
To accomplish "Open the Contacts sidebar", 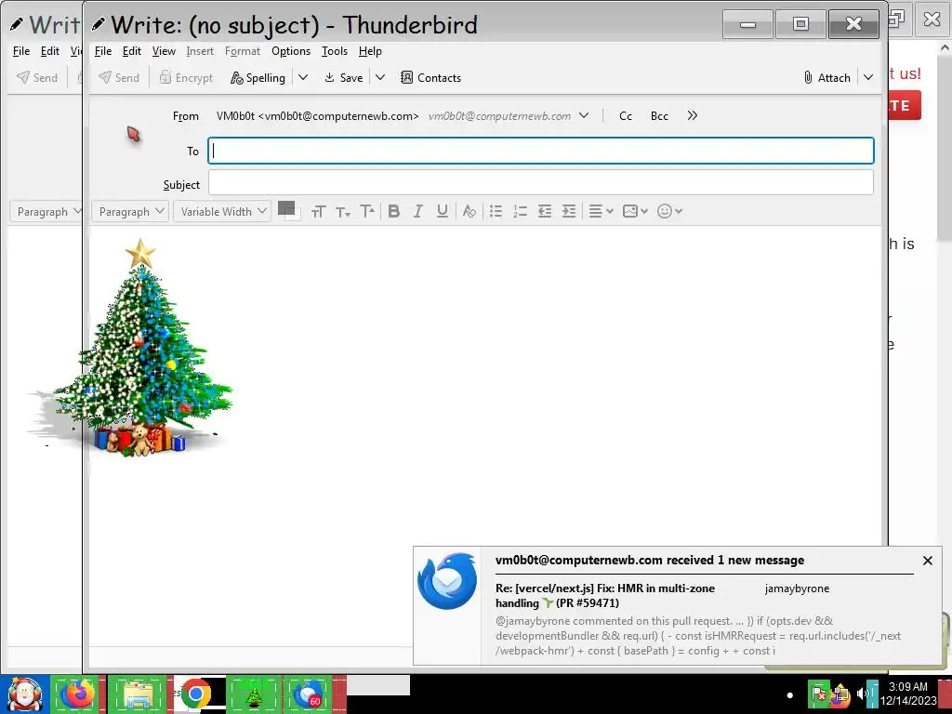I will pos(431,78).
